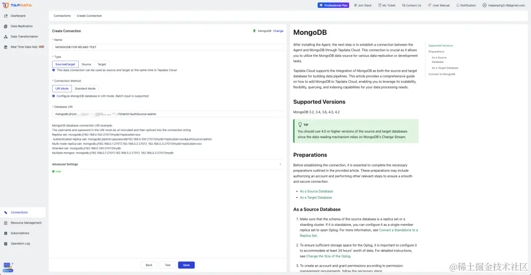Click the Back button
Screen dimensions: 531x275
tap(149, 265)
